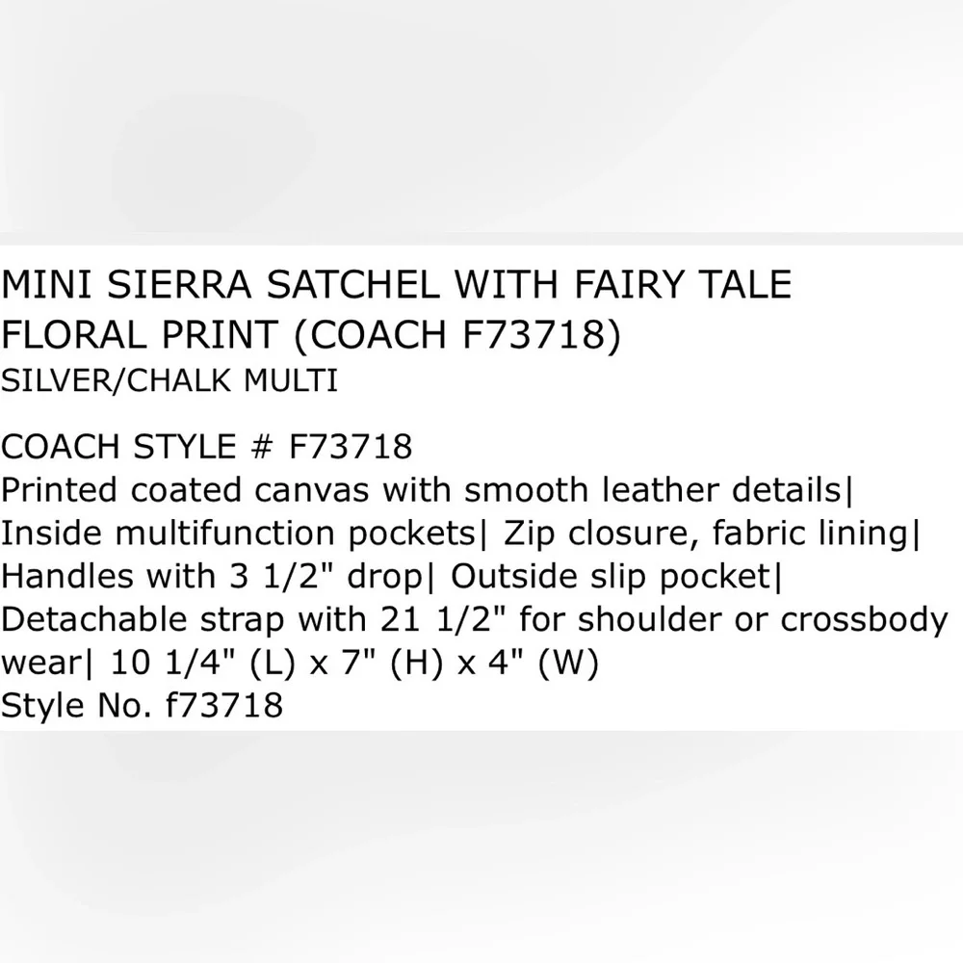
Task: Click the "10 1/4" (L)" length dimension
Action: (198, 664)
